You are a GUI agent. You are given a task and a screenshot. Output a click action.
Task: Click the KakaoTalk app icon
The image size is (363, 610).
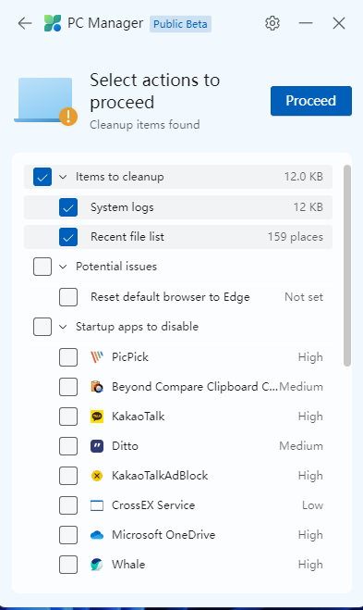coord(97,417)
